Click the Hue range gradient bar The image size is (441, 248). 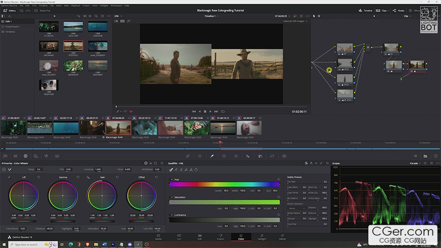point(225,184)
